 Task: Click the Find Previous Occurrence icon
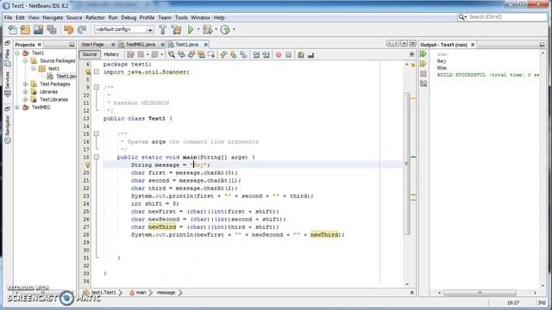coord(181,54)
